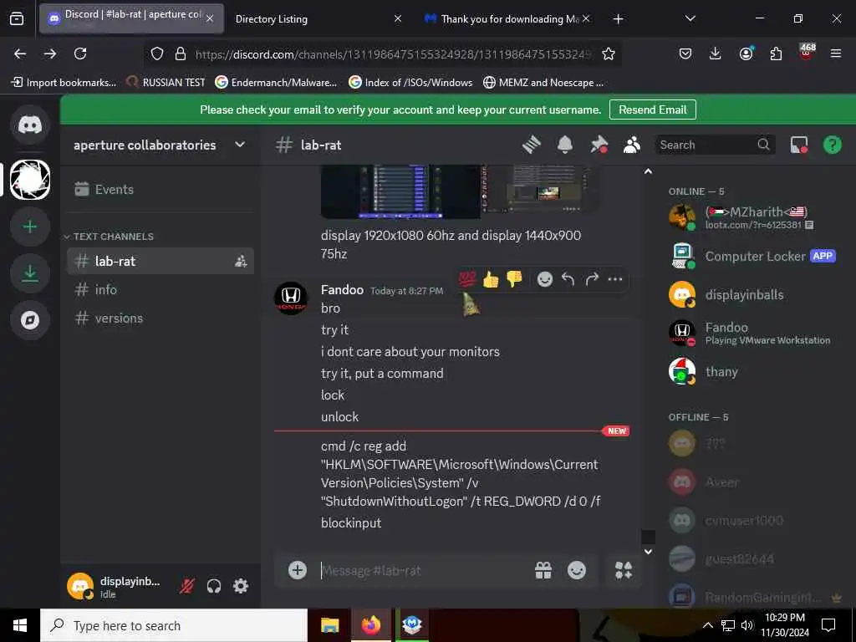Open Computer Locker app profile
This screenshot has height=642, width=856.
[757, 256]
